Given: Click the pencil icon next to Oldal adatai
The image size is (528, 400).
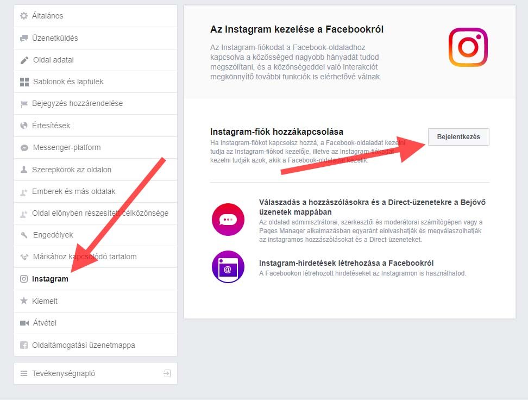Looking at the screenshot, I should pyautogui.click(x=24, y=60).
